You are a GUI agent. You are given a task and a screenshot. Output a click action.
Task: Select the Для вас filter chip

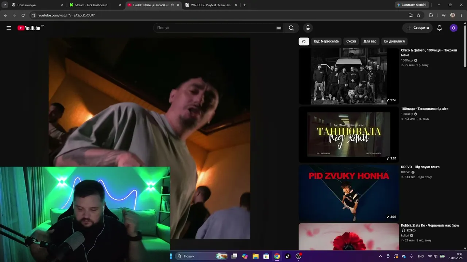(x=370, y=41)
